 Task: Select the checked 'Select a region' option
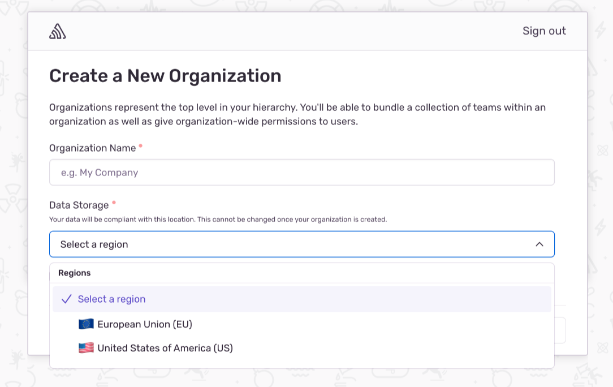[112, 299]
